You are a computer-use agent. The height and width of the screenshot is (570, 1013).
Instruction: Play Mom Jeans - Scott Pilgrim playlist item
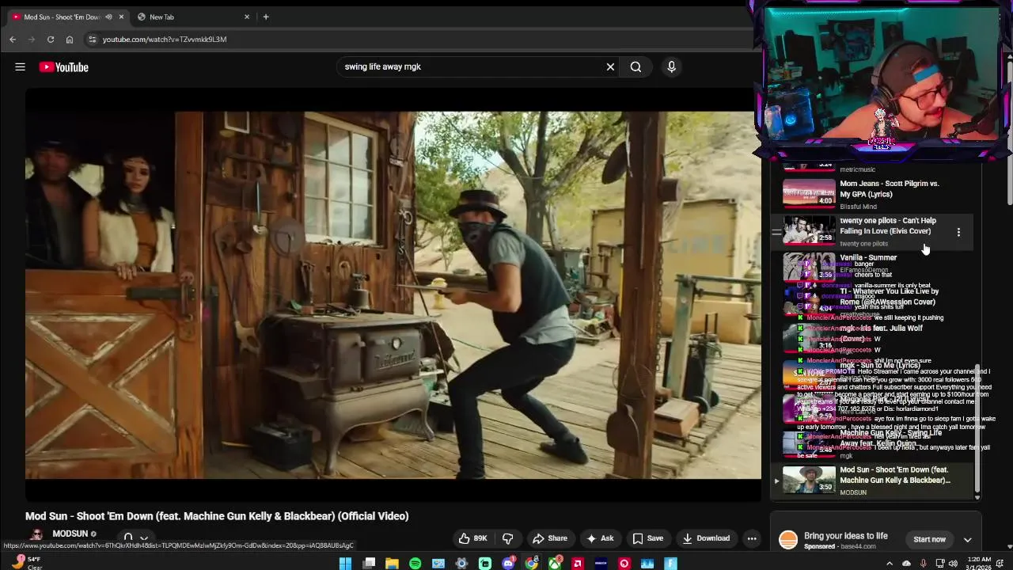pos(871,194)
